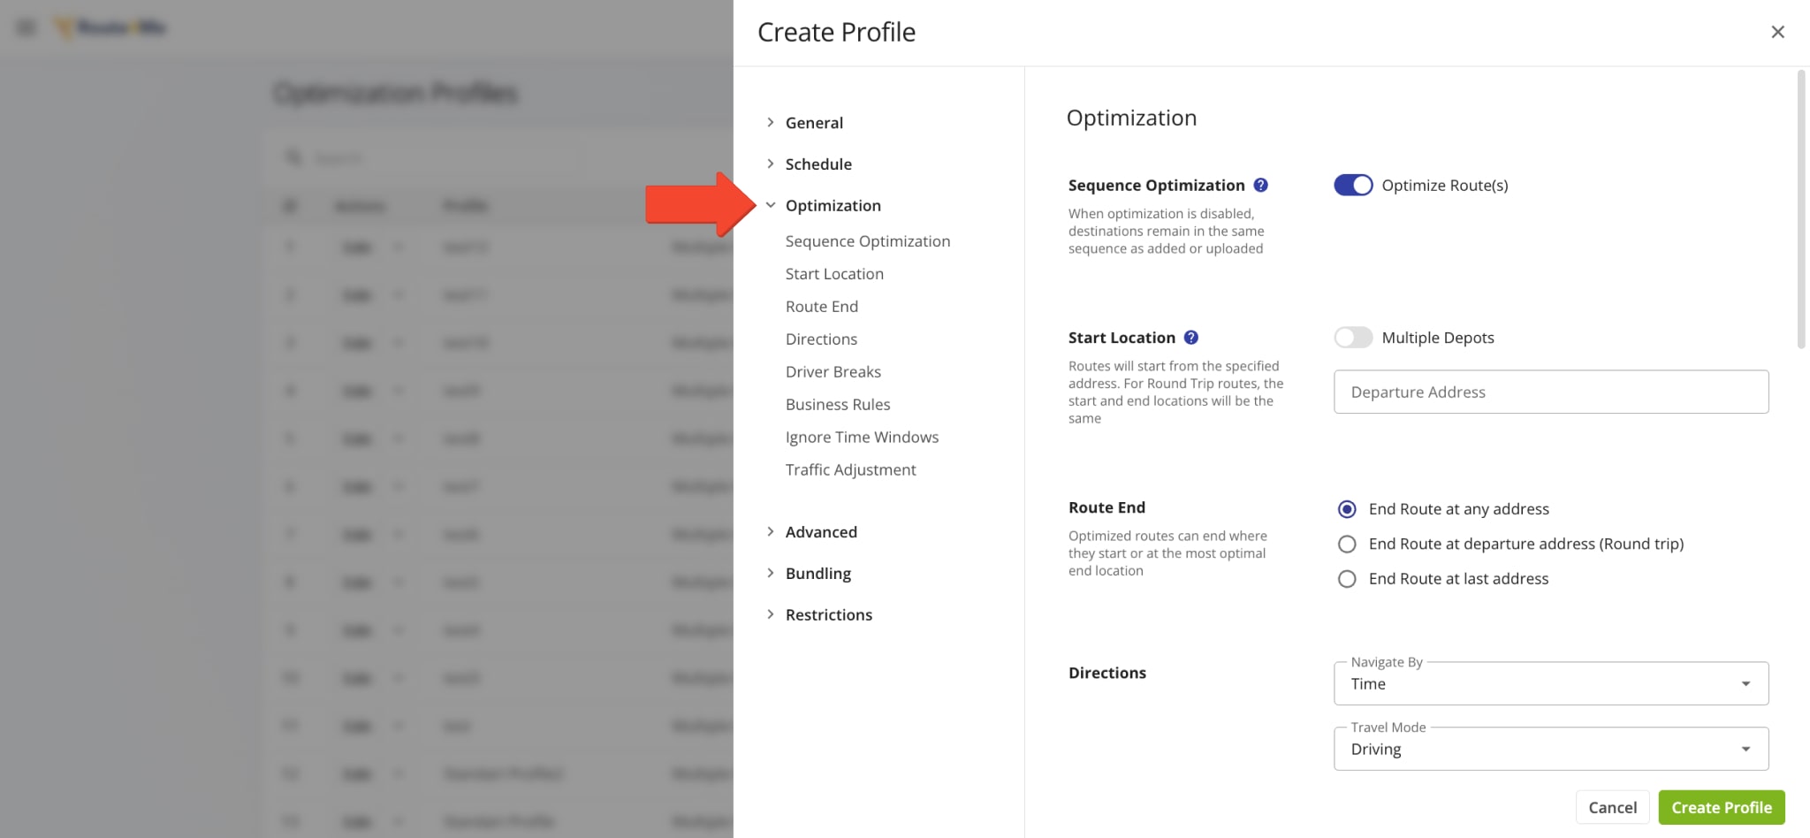The height and width of the screenshot is (838, 1810).
Task: Switch to the Schedule settings section
Action: coord(818,164)
